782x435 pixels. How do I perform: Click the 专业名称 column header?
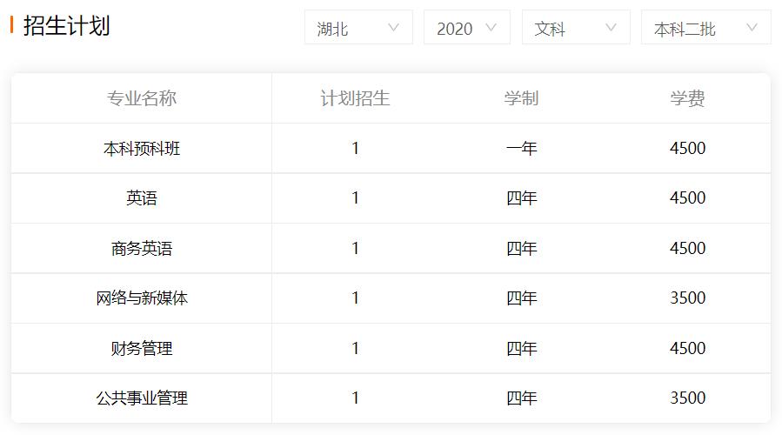pyautogui.click(x=142, y=98)
